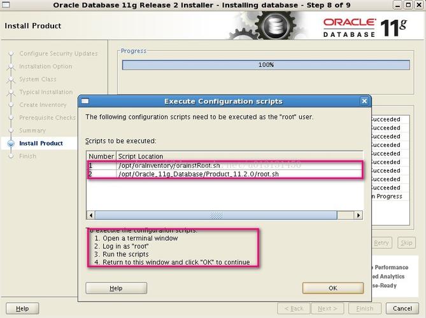Click the installer window menu icon
Screen dimensions: 426x318
pyautogui.click(x=6, y=4)
